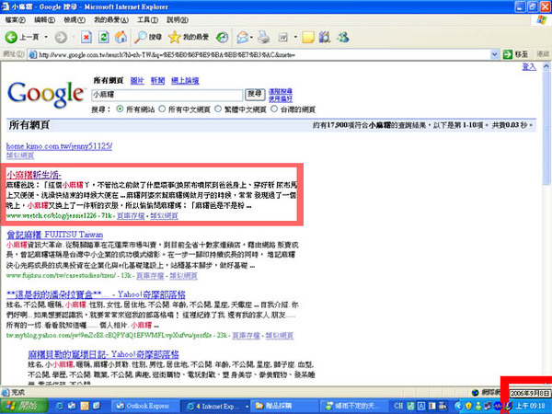552x414 pixels.
Task: Select the 所有網站 radio button
Action: coord(120,109)
